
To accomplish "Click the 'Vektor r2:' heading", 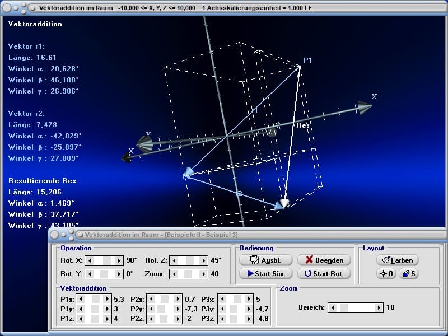I will (x=26, y=114).
